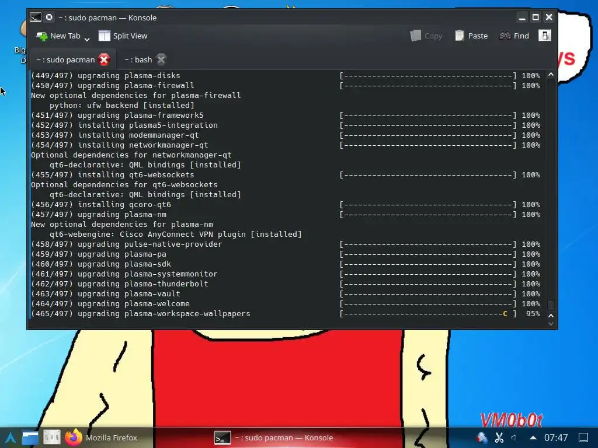Click the terminal scrollbar handle
The image size is (598, 448).
pos(551,305)
